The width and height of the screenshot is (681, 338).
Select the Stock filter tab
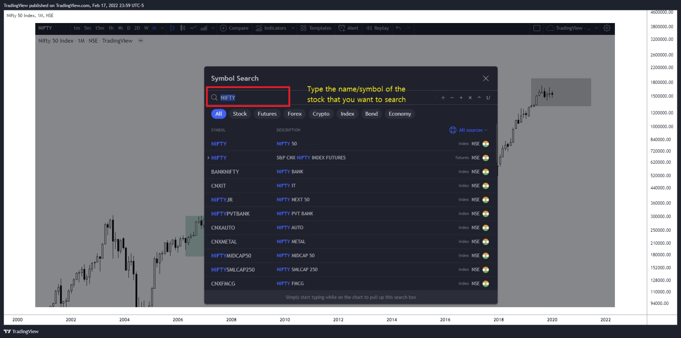tap(240, 114)
